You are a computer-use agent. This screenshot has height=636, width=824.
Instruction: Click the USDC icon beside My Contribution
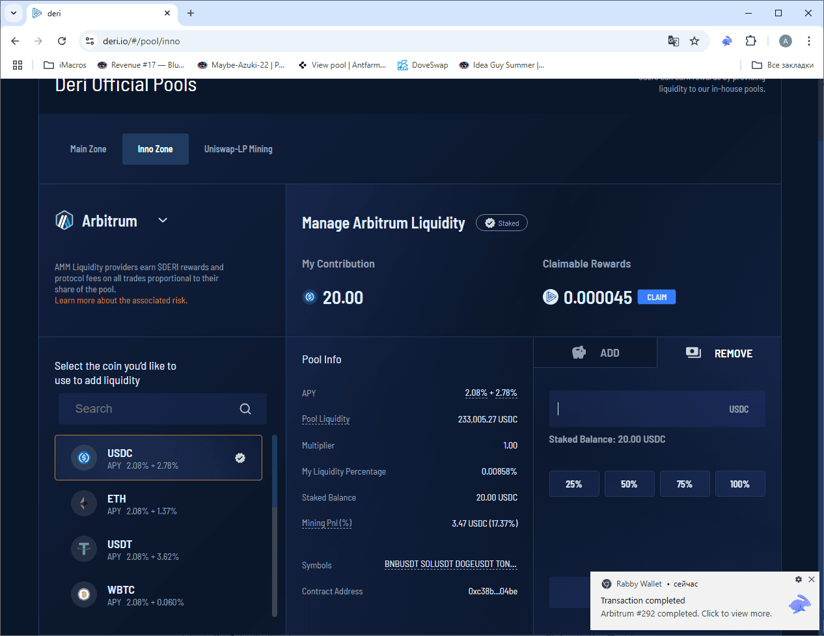point(310,297)
